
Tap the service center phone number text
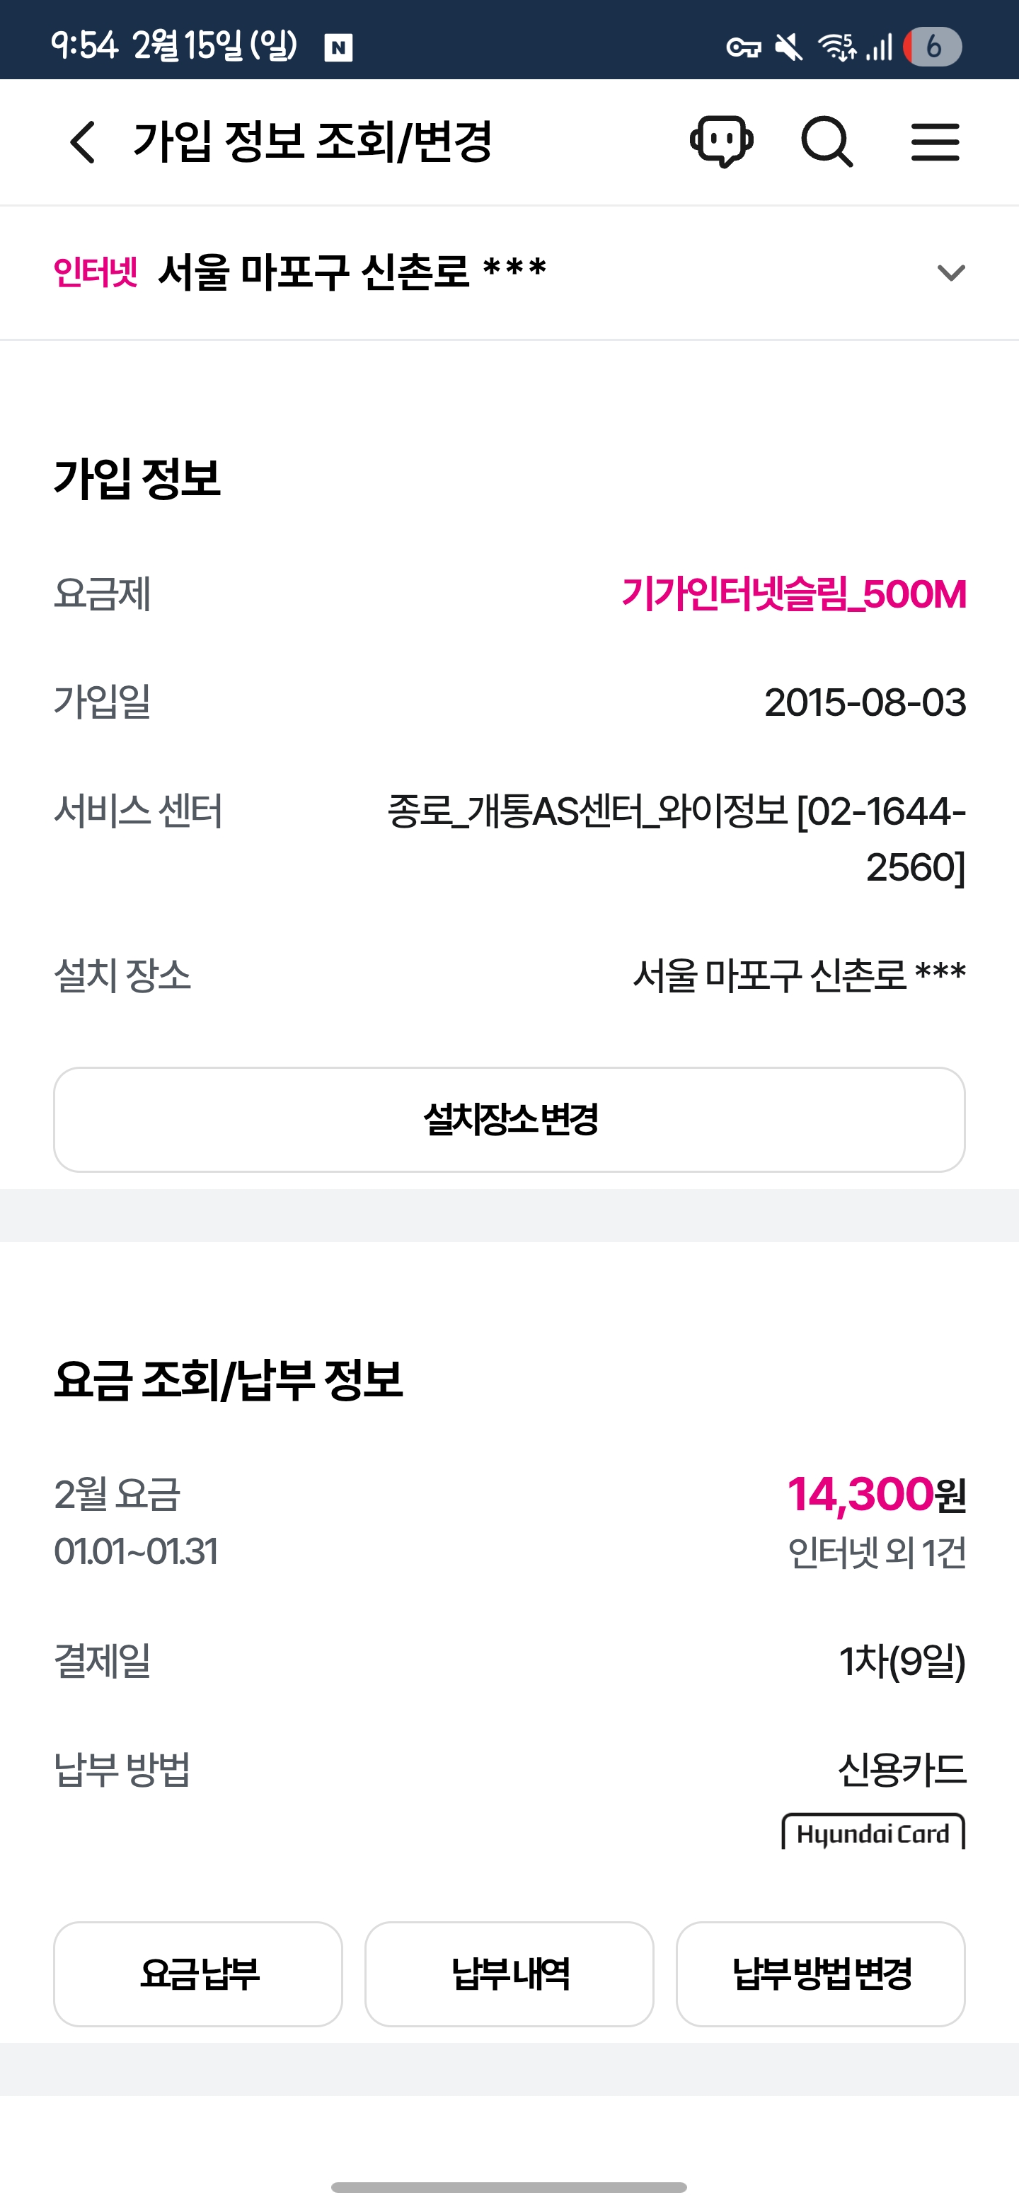tap(882, 840)
